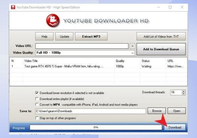Decrease Download threads with down arrow

pyautogui.click(x=184, y=94)
